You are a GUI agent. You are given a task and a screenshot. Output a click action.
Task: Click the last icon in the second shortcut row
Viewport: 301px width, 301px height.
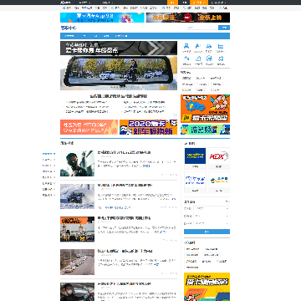click(x=221, y=59)
